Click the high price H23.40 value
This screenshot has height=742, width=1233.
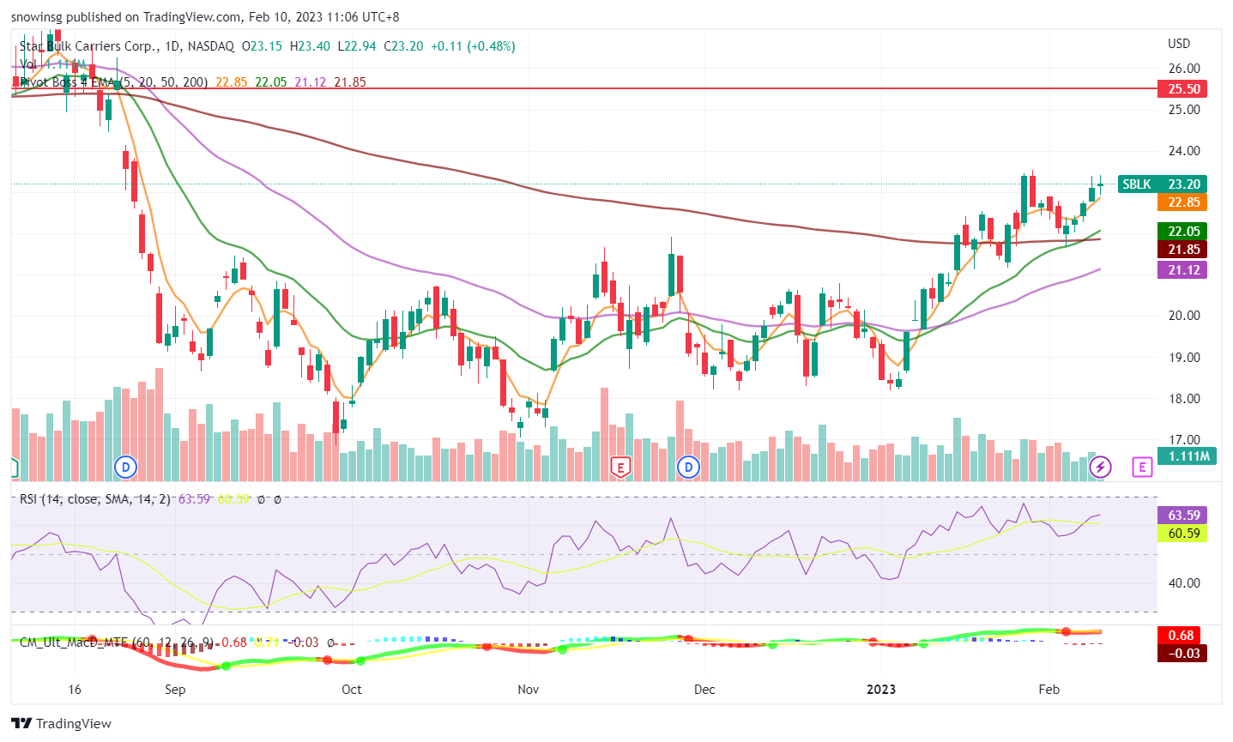[x=310, y=46]
